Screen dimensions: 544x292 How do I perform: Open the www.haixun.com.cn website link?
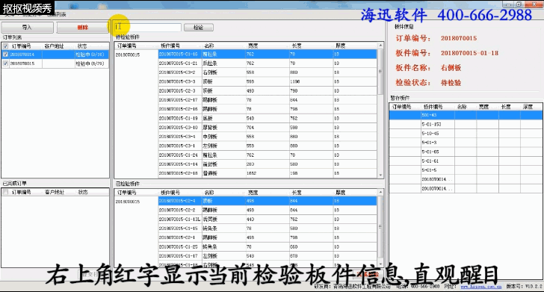tap(481, 287)
